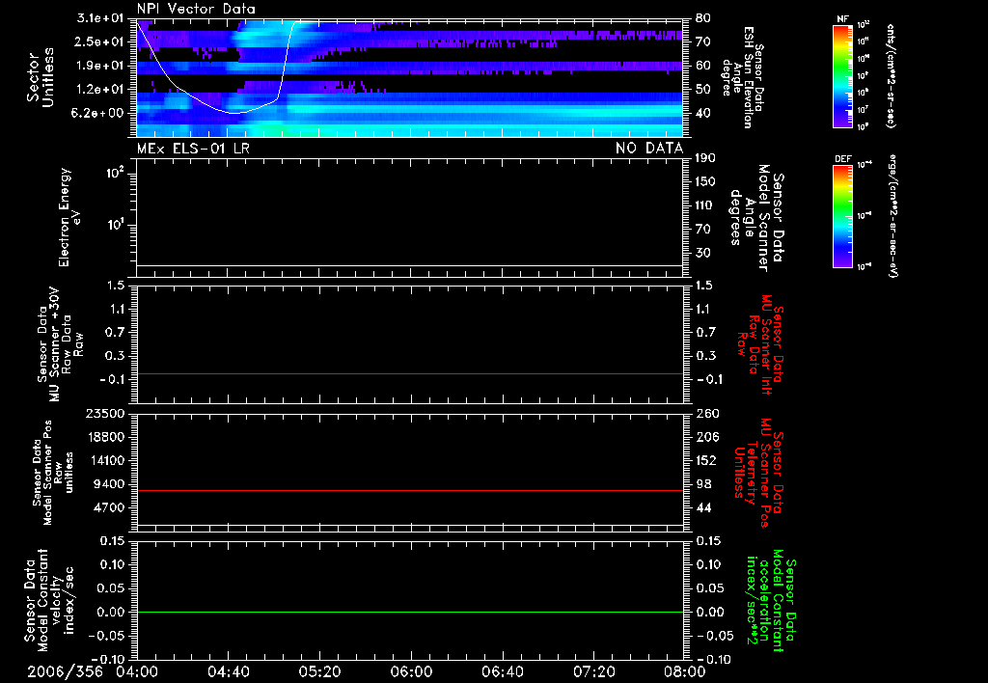Click the 6.2e+00 sector tick value
This screenshot has height=683, width=988.
(99, 114)
